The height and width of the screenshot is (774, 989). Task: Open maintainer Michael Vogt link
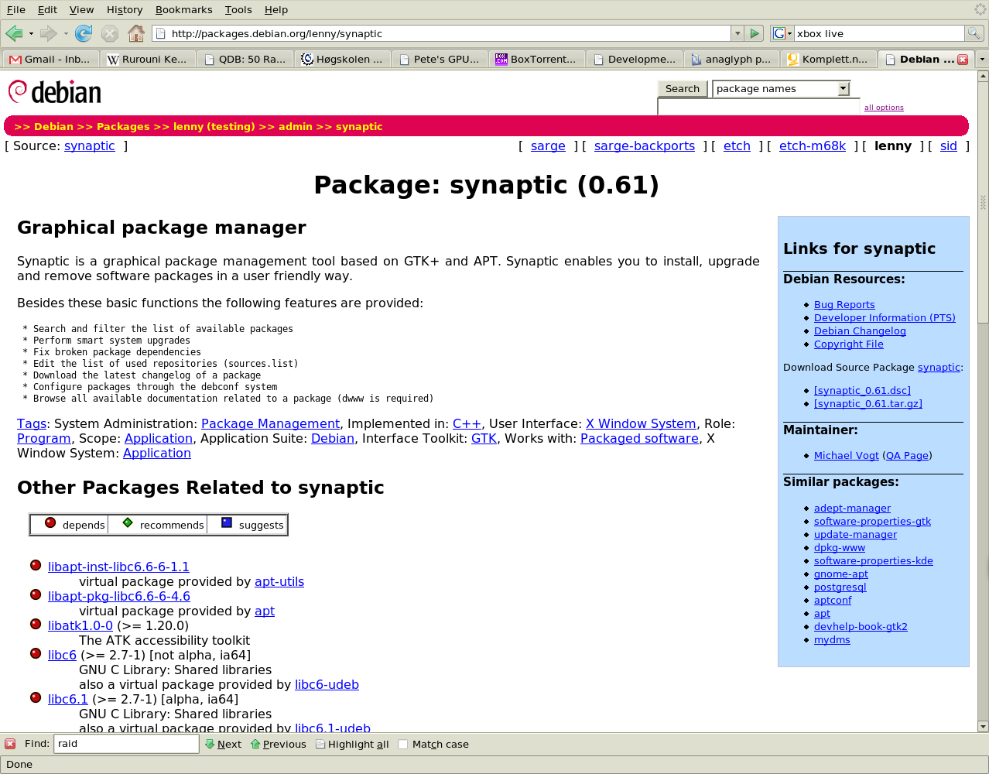pos(847,456)
